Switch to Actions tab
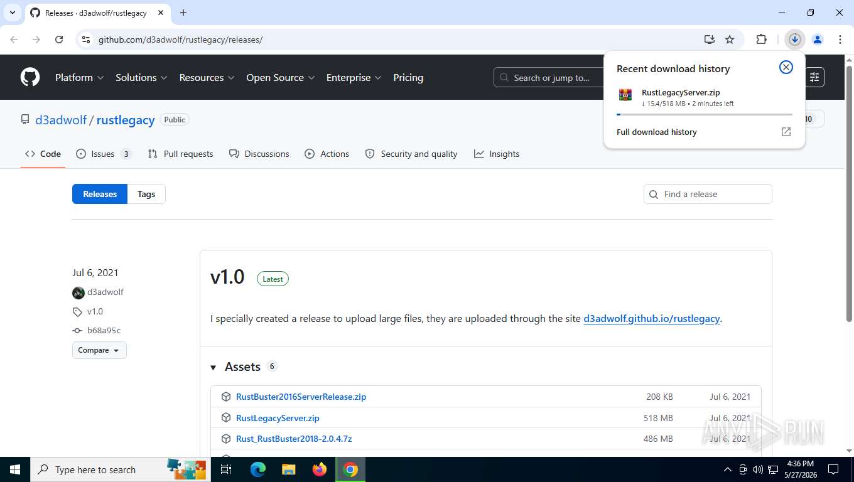This screenshot has height=482, width=854. (x=327, y=154)
